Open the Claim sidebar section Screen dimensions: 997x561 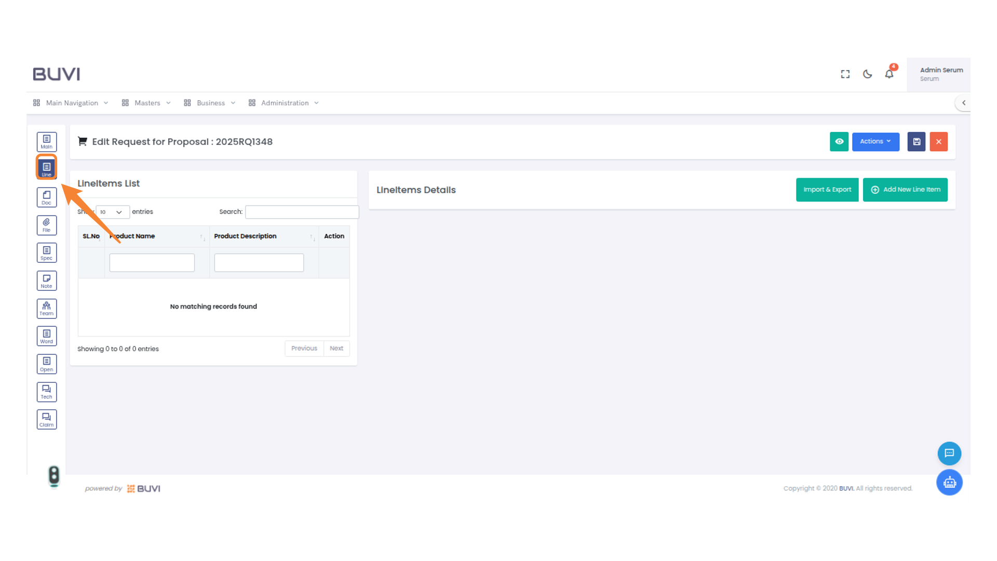(x=46, y=420)
